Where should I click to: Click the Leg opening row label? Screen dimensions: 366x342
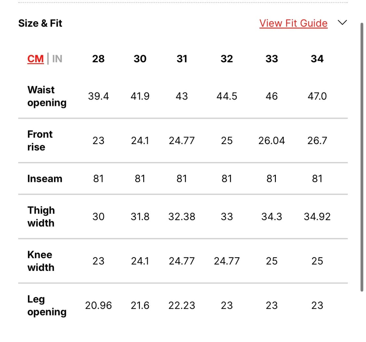[47, 305]
